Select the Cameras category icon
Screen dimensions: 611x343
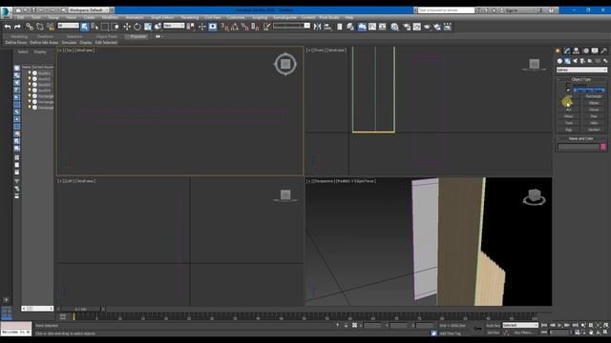tap(582, 61)
